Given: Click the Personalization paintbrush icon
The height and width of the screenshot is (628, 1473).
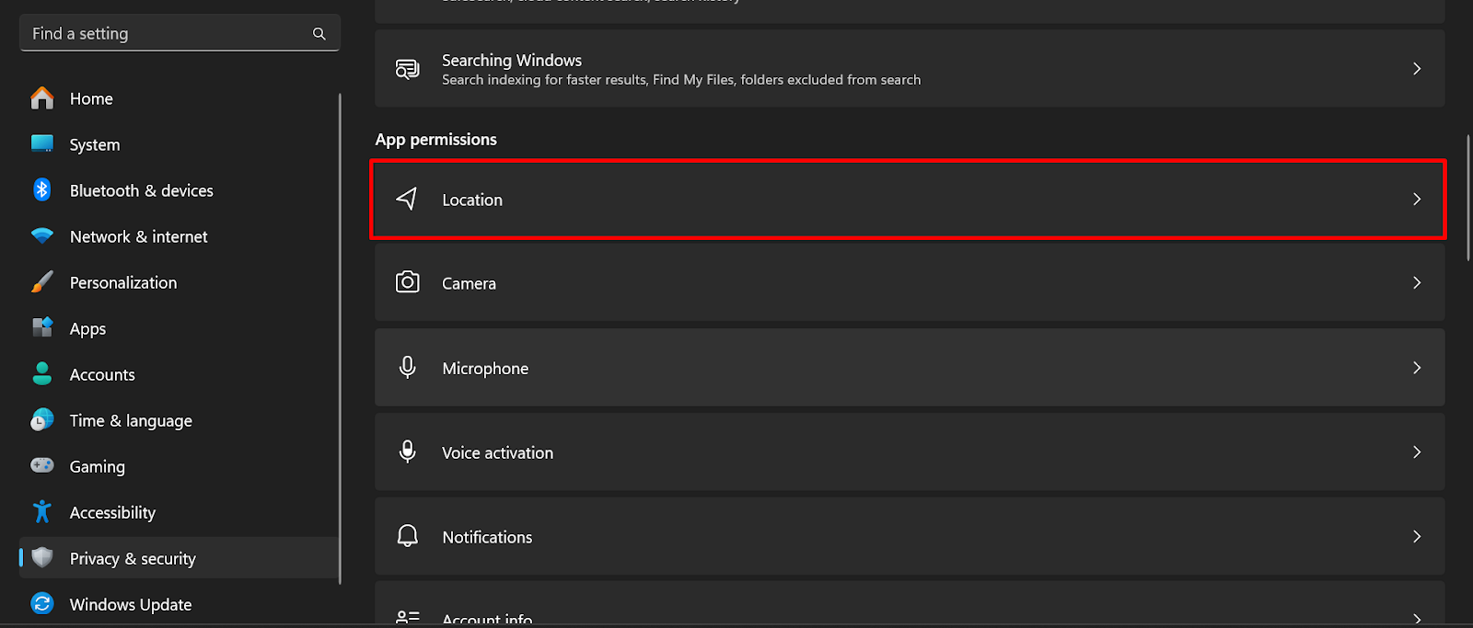Looking at the screenshot, I should [x=42, y=282].
